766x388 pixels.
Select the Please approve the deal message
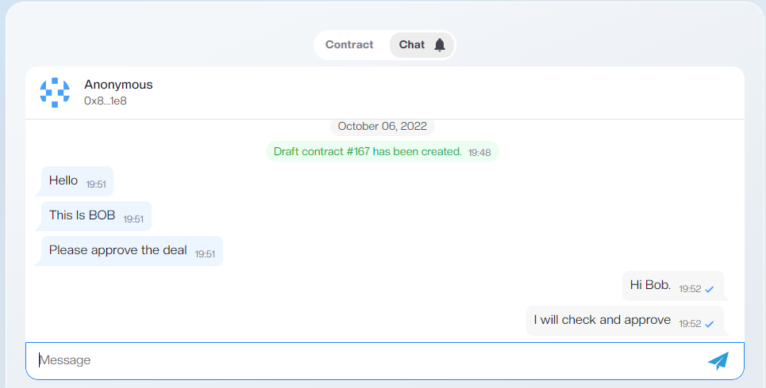[x=130, y=251]
